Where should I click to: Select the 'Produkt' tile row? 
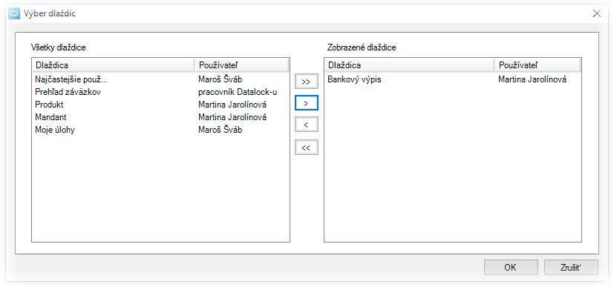click(x=160, y=105)
